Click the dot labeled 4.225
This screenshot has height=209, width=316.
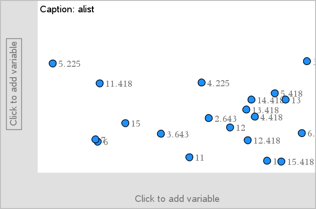202,83
